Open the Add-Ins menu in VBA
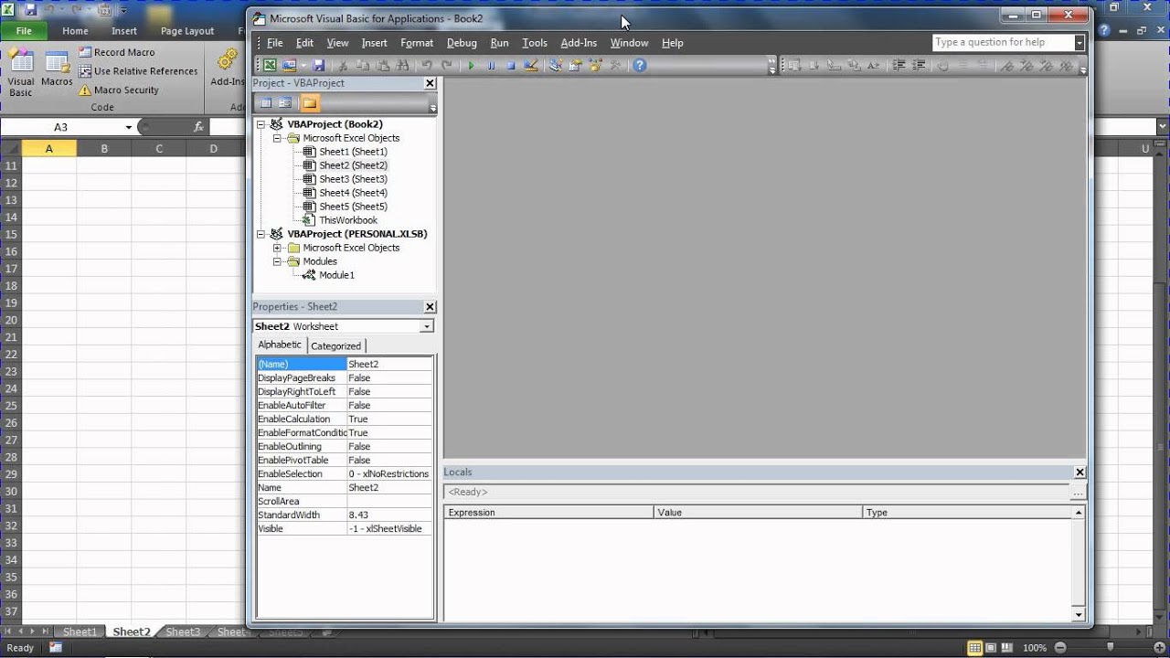 (579, 43)
